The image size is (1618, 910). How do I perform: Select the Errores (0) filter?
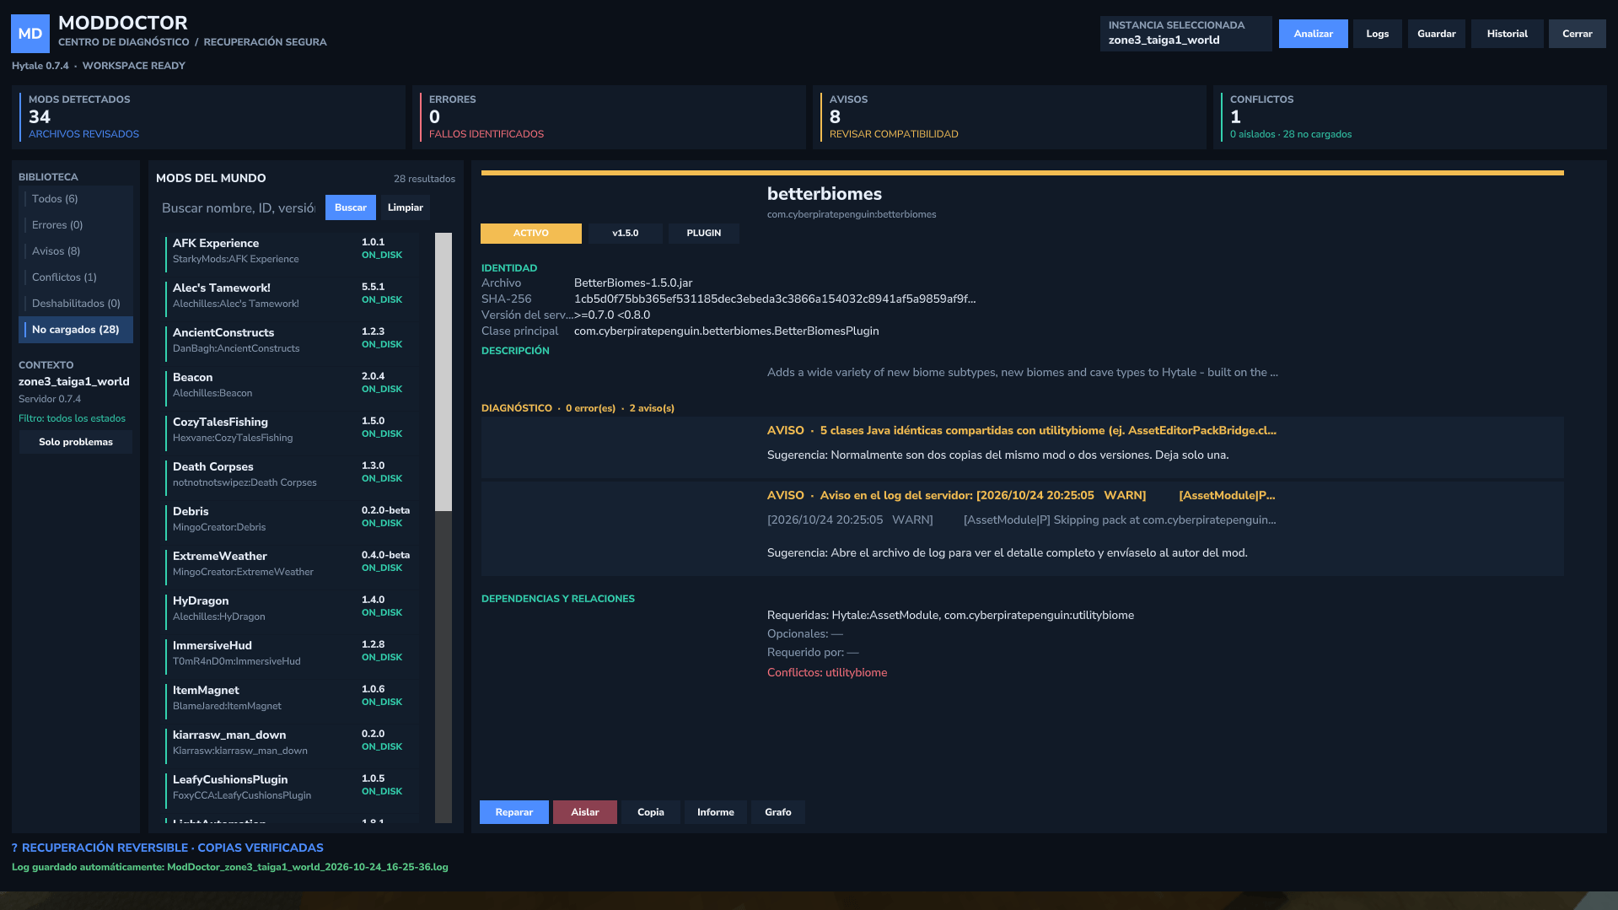point(76,225)
